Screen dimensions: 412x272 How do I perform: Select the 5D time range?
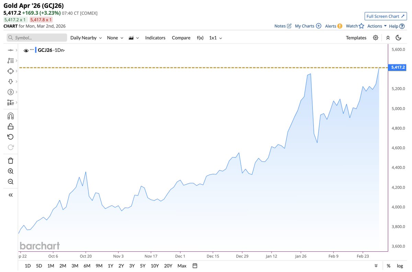click(x=39, y=266)
